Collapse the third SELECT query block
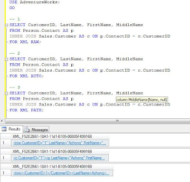 [x=6, y=94]
